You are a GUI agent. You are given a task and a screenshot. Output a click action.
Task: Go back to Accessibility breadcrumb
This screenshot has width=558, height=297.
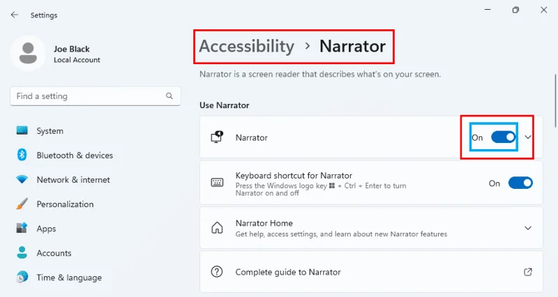[247, 46]
